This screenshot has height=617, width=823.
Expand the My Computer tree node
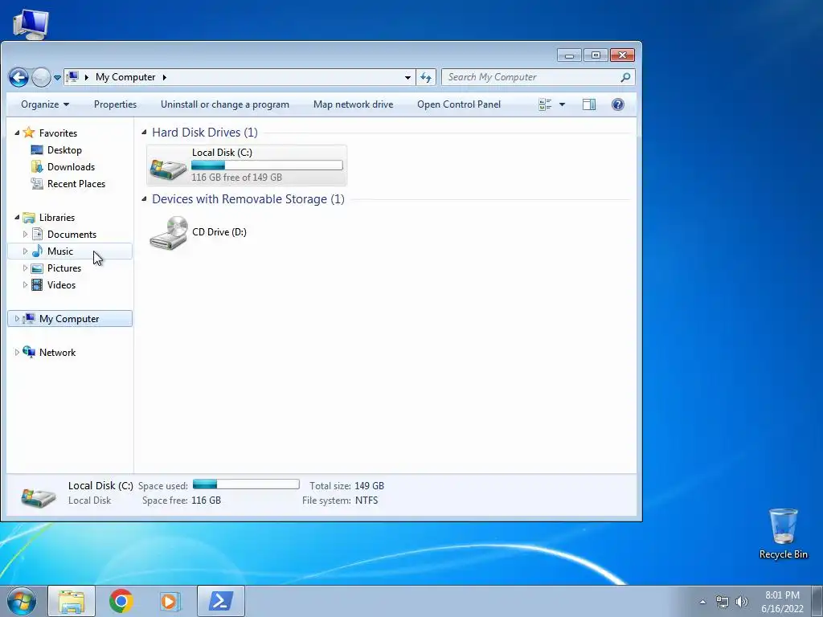click(17, 318)
